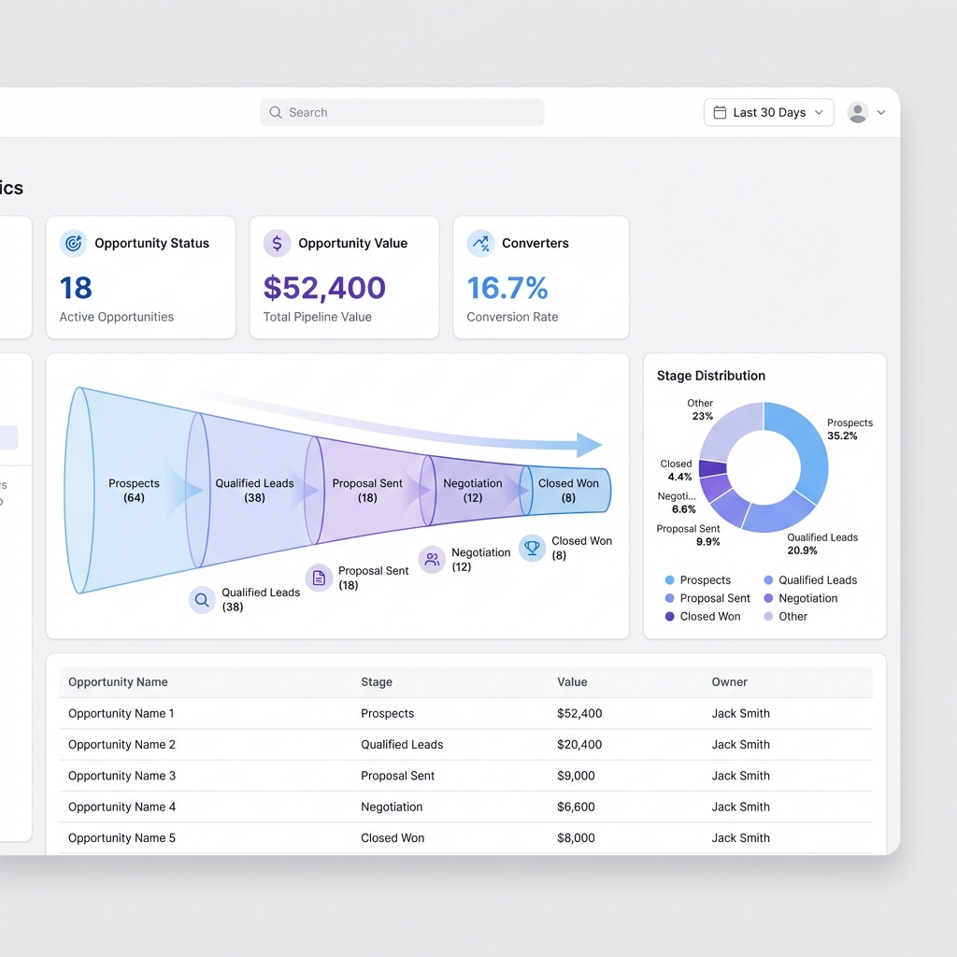The width and height of the screenshot is (957, 957).
Task: Select the Opportunity Status target icon
Action: 74,243
